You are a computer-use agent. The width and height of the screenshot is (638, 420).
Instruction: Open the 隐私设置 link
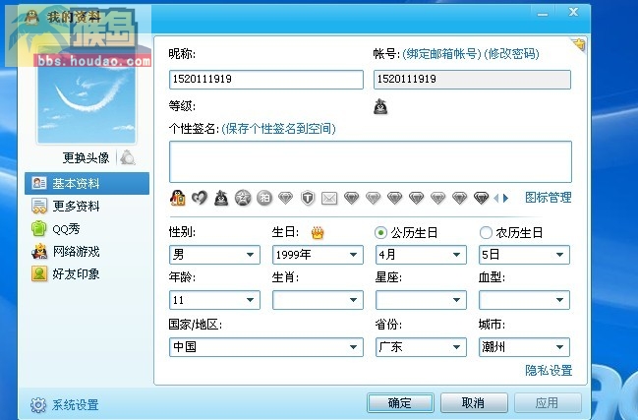coord(549,371)
